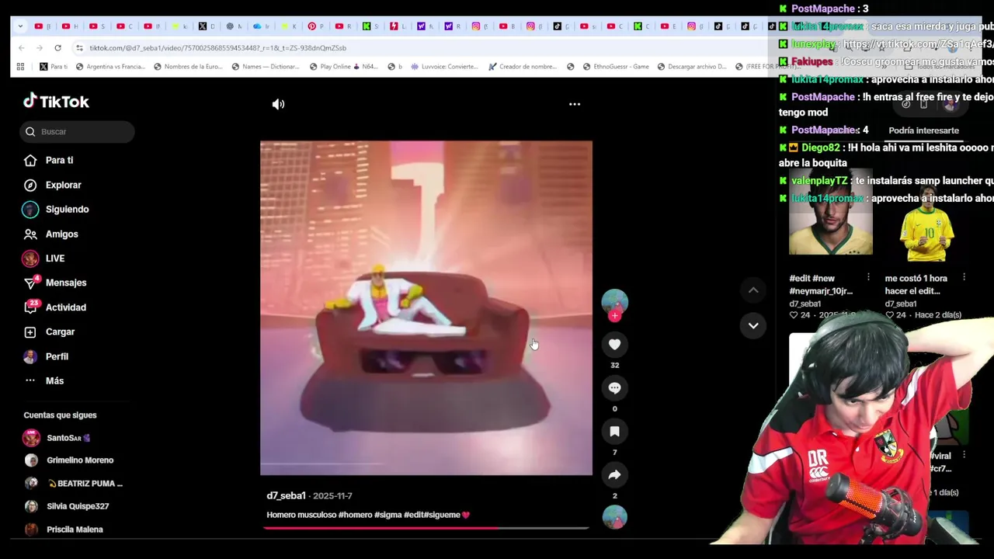This screenshot has width=994, height=559.
Task: Seek along the red video progress bar
Action: click(x=426, y=528)
